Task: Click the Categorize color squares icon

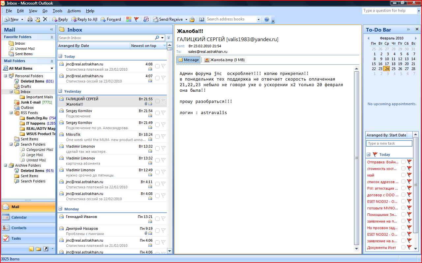Action: [129, 19]
